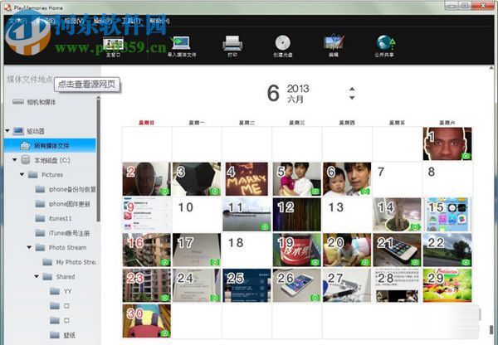This screenshot has width=498, height=345.
Task: Open June 26 iPhone on table thumbnail
Action: (x=296, y=285)
